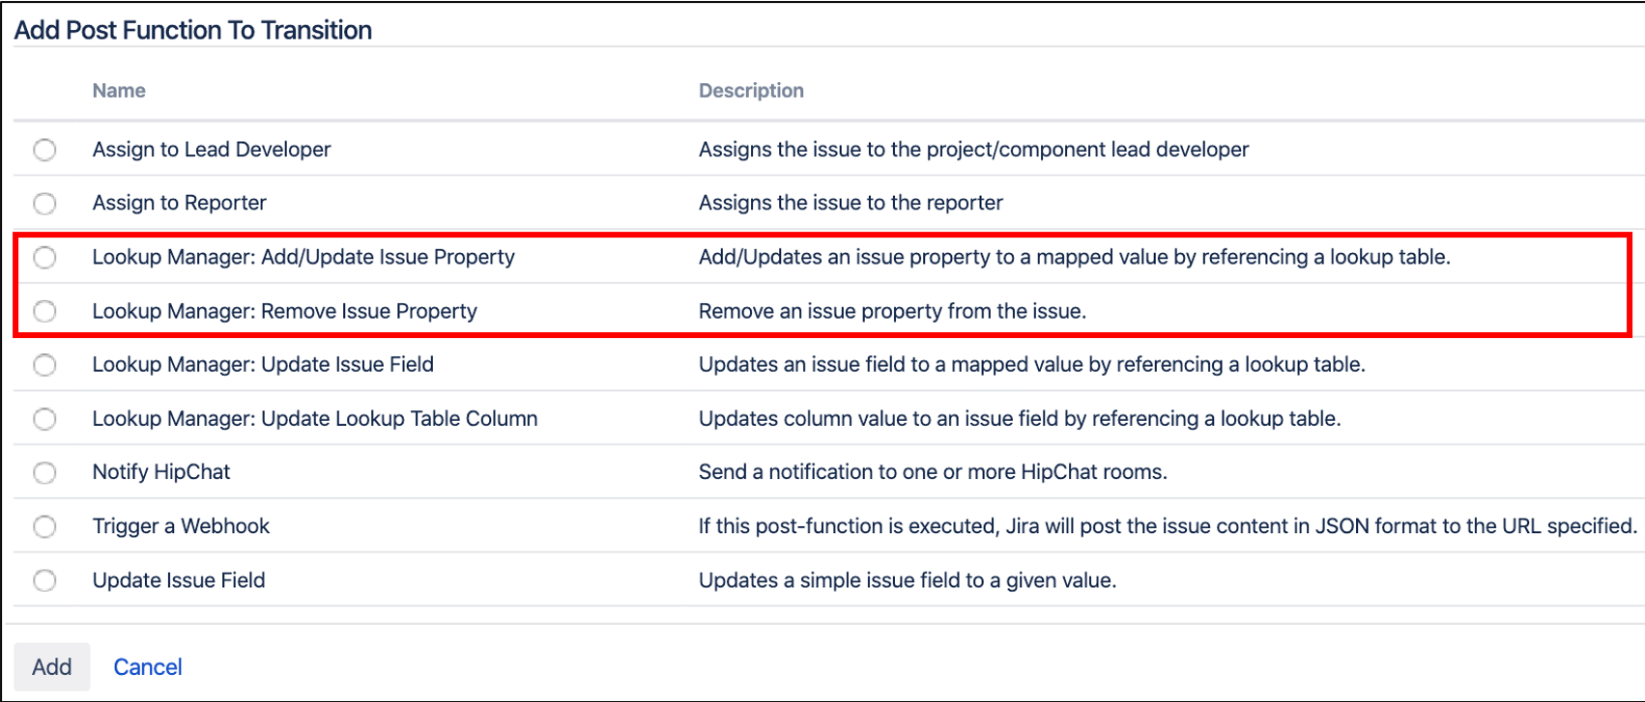The image size is (1645, 702).
Task: Select Lookup Manager: Update Issue Field radio
Action: pos(44,365)
